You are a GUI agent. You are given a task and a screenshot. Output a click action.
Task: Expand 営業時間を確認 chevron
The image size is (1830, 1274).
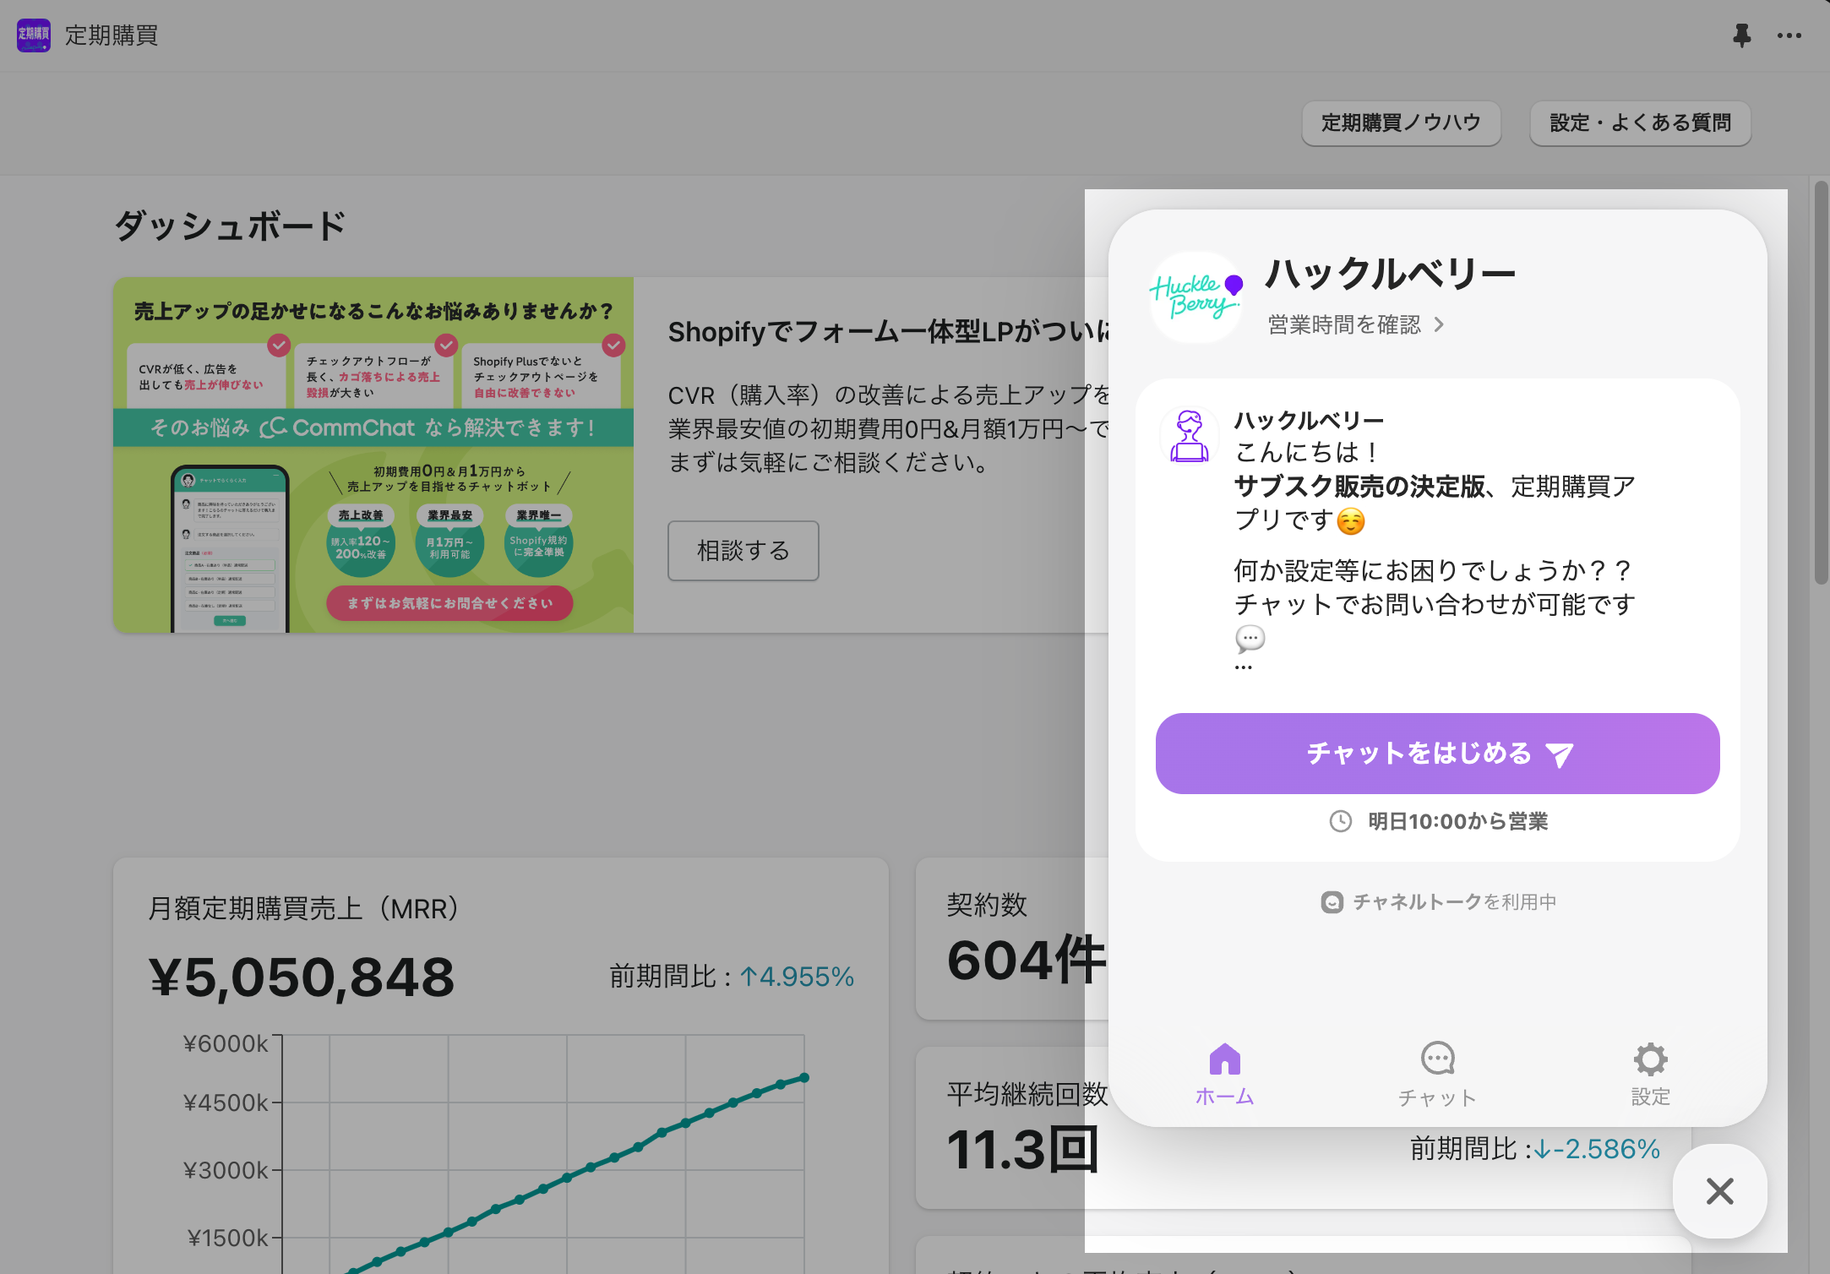1439,324
